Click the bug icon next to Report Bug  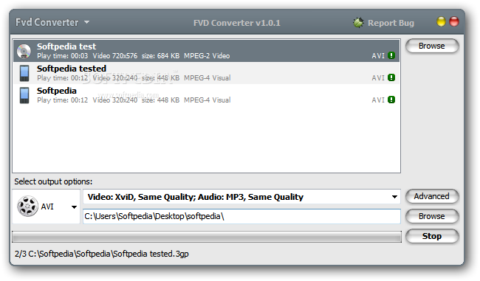(358, 23)
